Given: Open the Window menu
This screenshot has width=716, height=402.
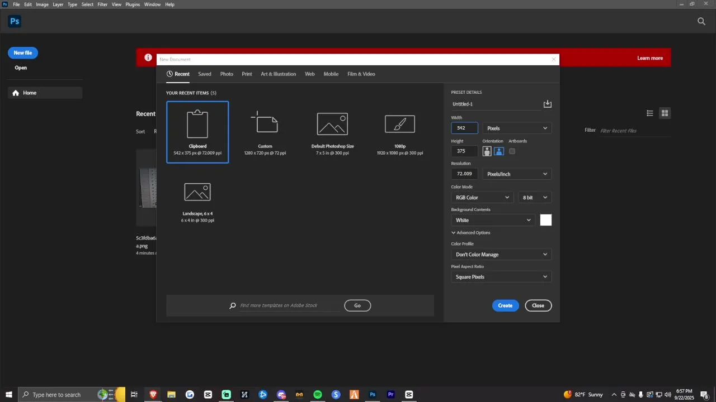Looking at the screenshot, I should (152, 4).
